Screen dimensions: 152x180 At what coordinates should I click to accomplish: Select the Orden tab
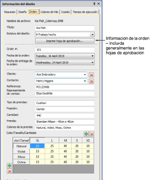coord(34,12)
